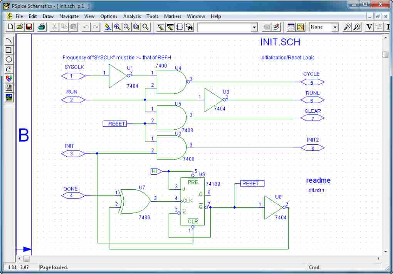Click the Get New Part binoculars icon
393x274 pixels.
pyautogui.click(x=189, y=27)
